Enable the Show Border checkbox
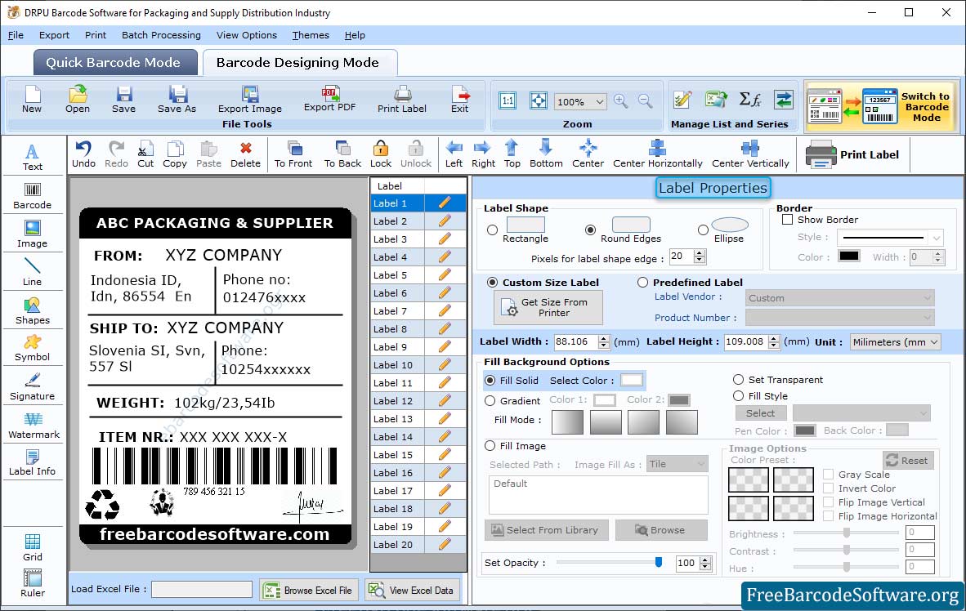966x611 pixels. point(787,219)
